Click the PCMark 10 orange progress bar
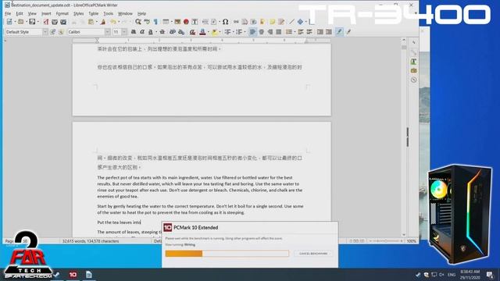The width and height of the screenshot is (500, 281). click(x=227, y=253)
